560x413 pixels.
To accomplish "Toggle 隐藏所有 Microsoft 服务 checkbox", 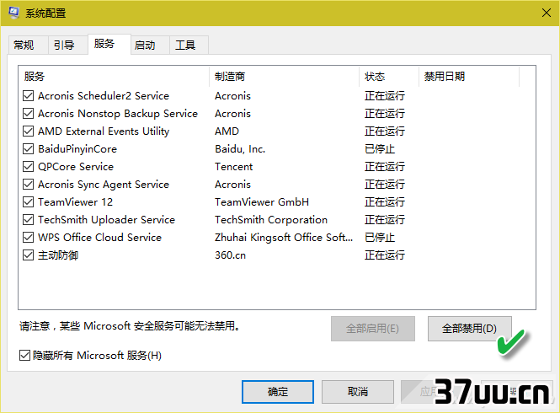I will 24,356.
